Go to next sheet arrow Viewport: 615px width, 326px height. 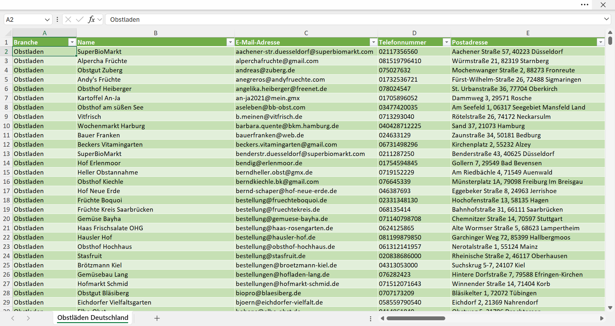coord(28,318)
